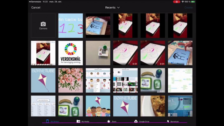Open the Google Drive triangle icon

(x=136, y=121)
